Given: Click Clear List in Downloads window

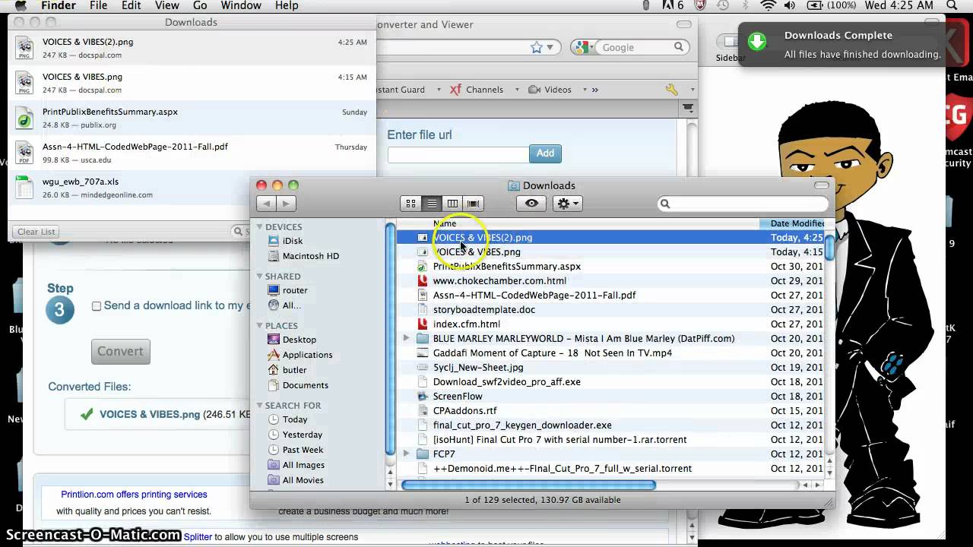Looking at the screenshot, I should point(36,232).
